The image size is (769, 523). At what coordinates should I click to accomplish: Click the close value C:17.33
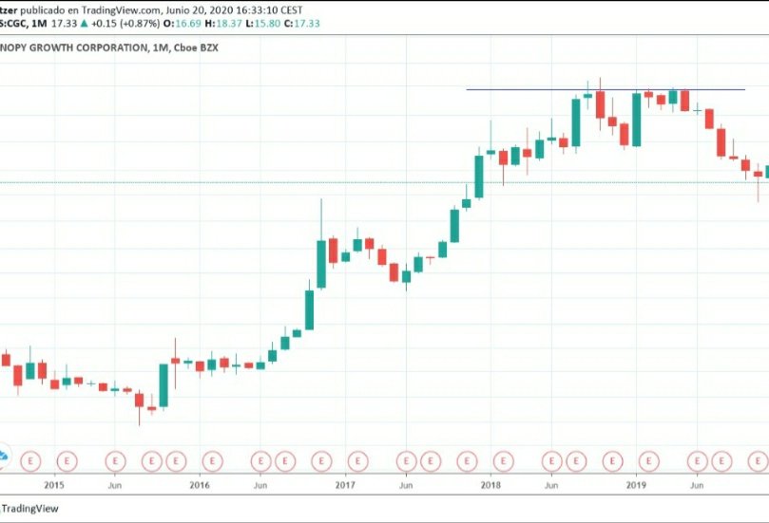(x=301, y=23)
